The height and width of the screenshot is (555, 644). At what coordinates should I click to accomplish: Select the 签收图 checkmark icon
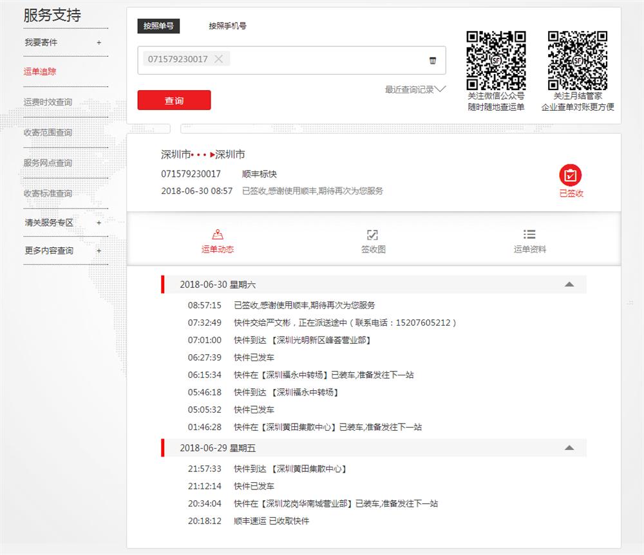click(372, 235)
